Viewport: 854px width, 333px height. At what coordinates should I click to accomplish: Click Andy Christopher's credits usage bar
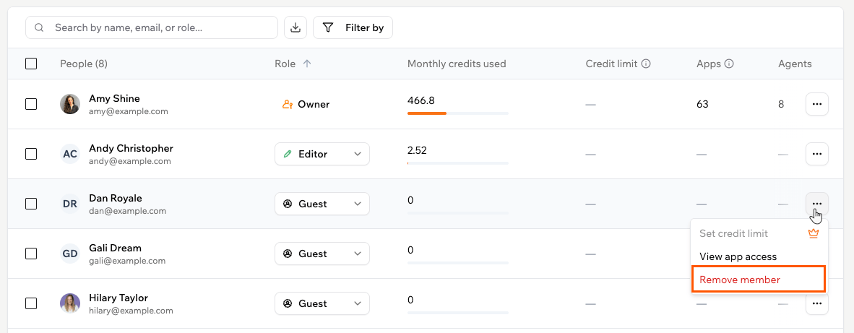tap(457, 163)
